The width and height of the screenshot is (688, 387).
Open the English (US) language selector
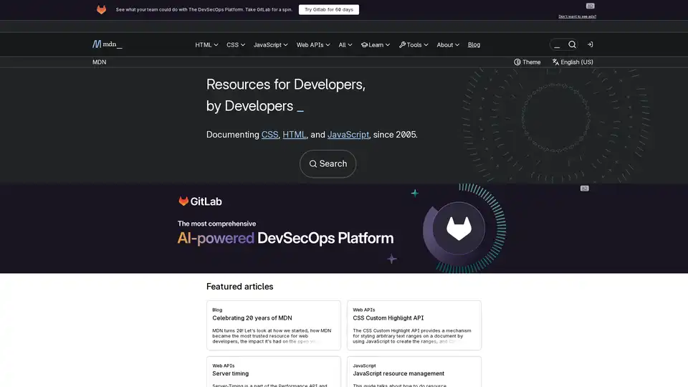click(x=573, y=62)
